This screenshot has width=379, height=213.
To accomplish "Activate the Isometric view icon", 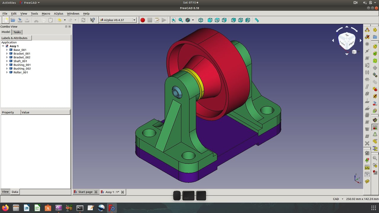I will click(x=201, y=20).
